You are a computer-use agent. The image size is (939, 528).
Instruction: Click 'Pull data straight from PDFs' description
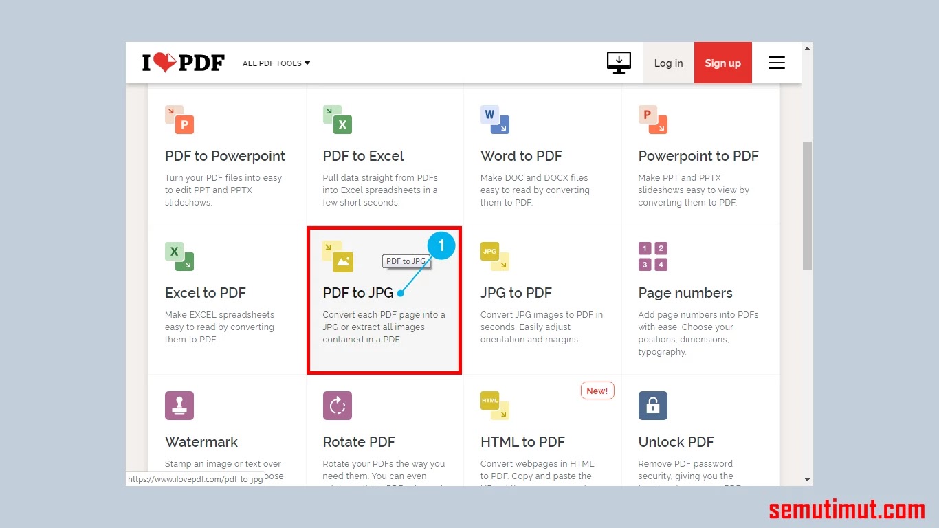(x=380, y=178)
